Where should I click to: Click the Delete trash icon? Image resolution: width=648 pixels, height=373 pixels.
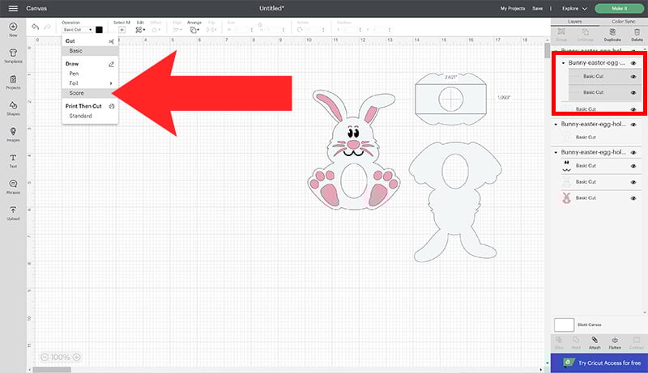pyautogui.click(x=637, y=32)
